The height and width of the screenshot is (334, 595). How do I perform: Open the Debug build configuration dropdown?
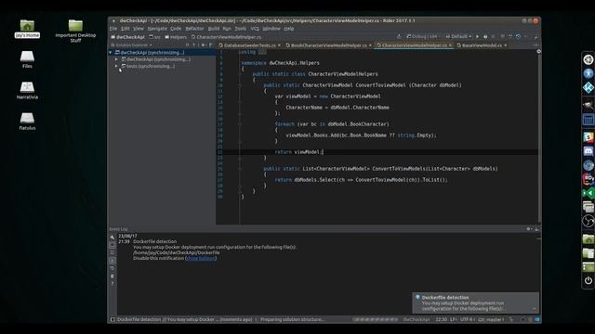[x=423, y=37]
